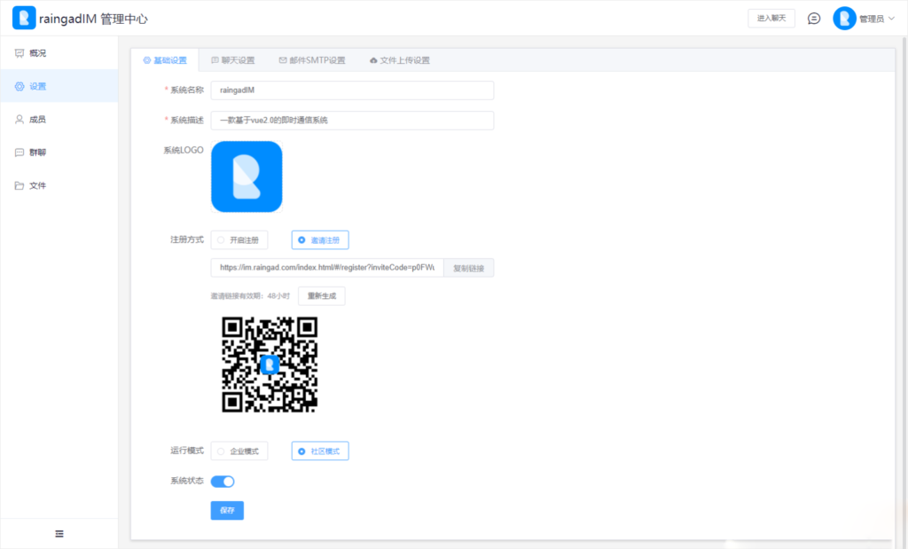This screenshot has height=549, width=908.
Task: Click the collapse menu icon at sidebar bottom
Action: (59, 533)
